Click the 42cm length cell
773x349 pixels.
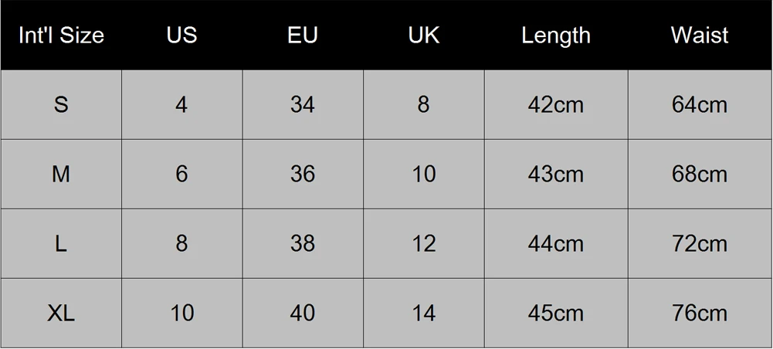556,104
